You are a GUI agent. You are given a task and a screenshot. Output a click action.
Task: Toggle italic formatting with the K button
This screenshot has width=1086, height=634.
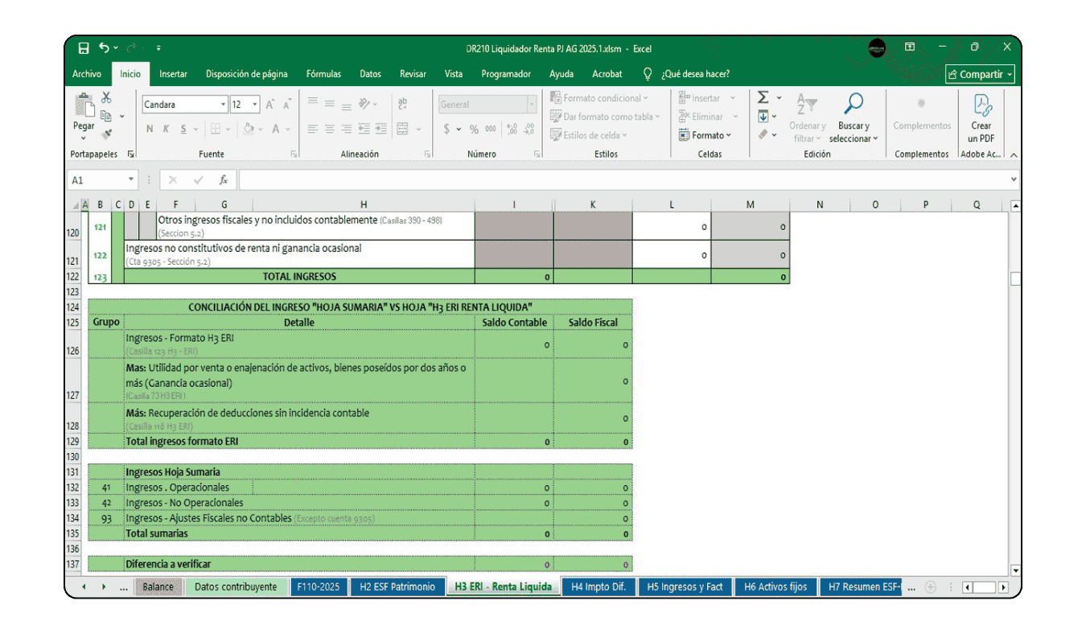pyautogui.click(x=167, y=130)
